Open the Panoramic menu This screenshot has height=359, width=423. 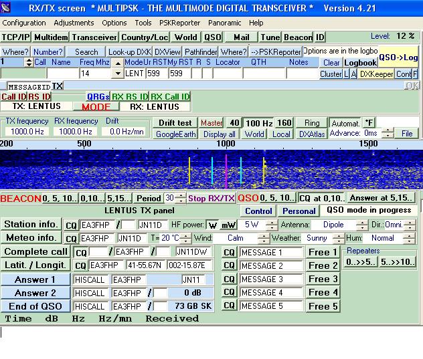[x=224, y=23]
